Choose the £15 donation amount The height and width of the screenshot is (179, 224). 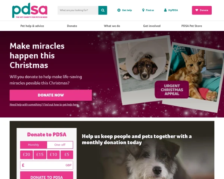pos(40,155)
